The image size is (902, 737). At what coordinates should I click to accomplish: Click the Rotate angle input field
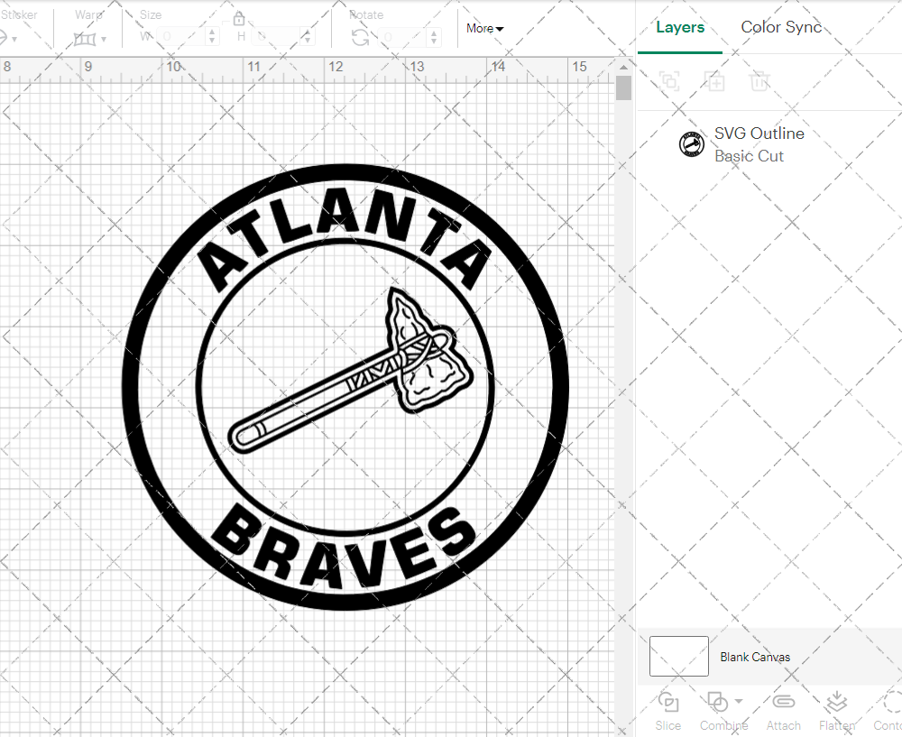[x=404, y=37]
